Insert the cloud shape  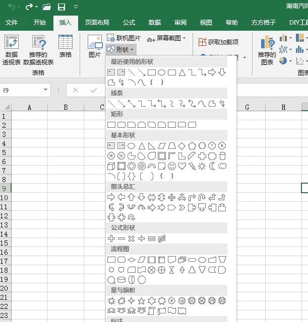click(x=222, y=166)
